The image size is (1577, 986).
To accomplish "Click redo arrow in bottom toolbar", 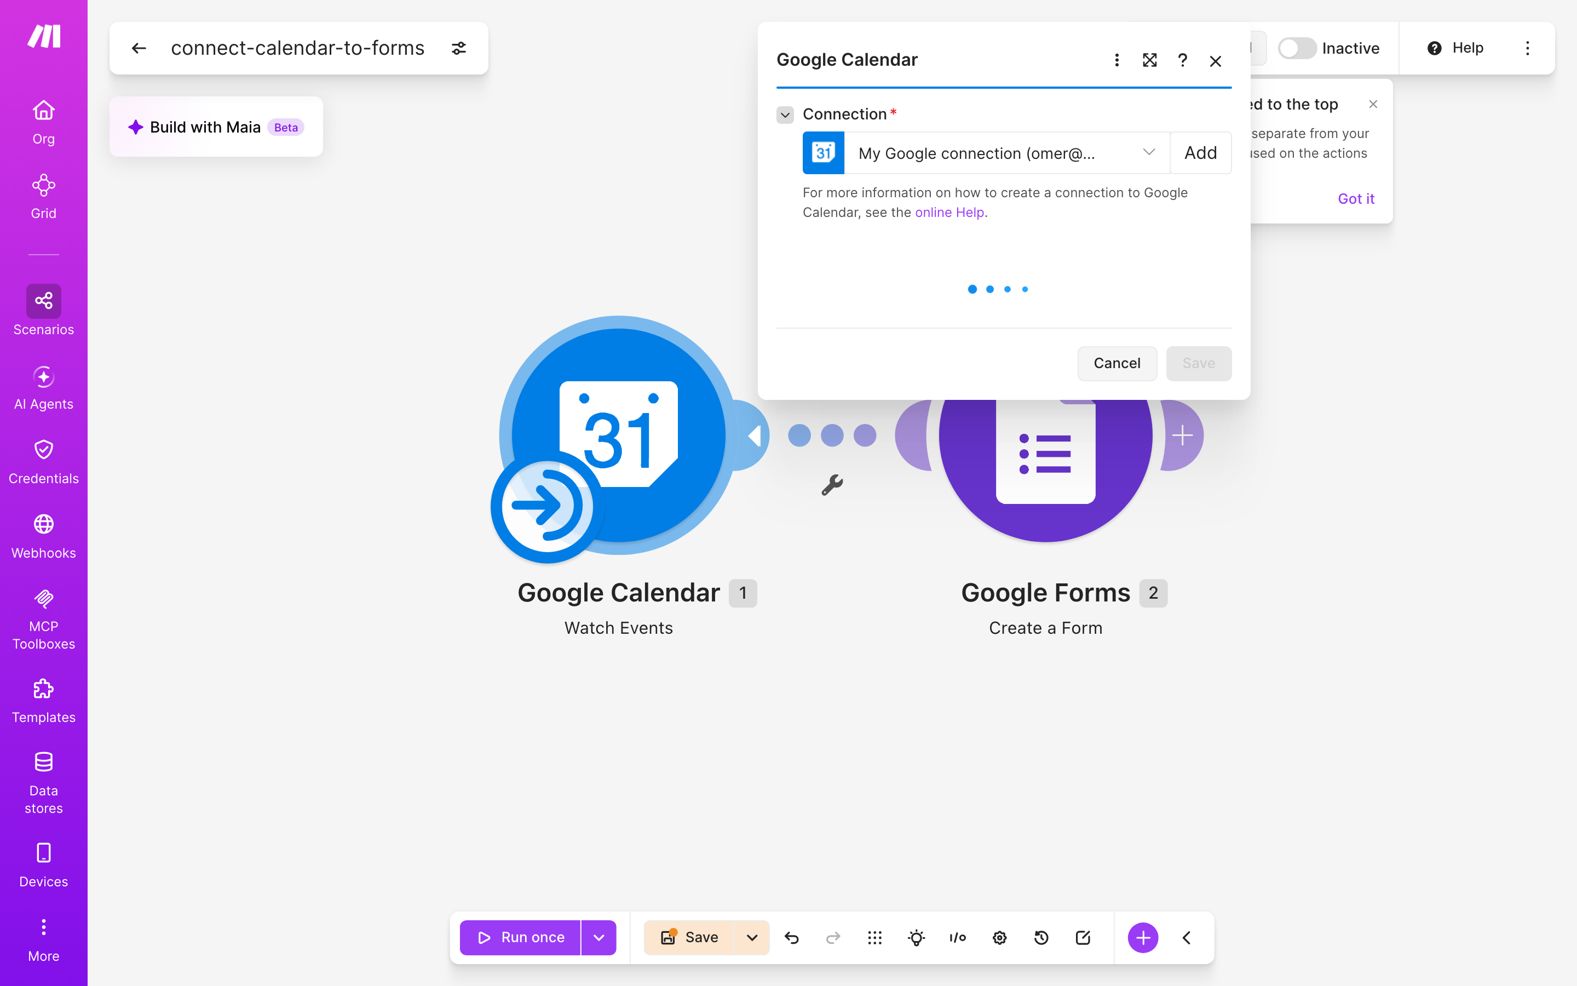I will pos(833,938).
